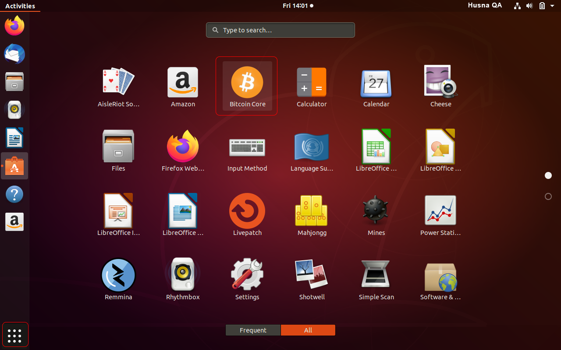Start the Mahjongg game

[x=312, y=215]
